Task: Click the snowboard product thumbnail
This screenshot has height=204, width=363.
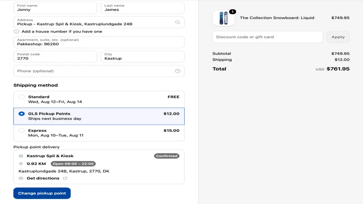Action: (224, 18)
